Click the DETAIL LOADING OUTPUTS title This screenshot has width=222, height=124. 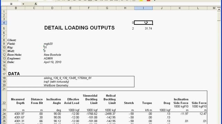(x=79, y=28)
